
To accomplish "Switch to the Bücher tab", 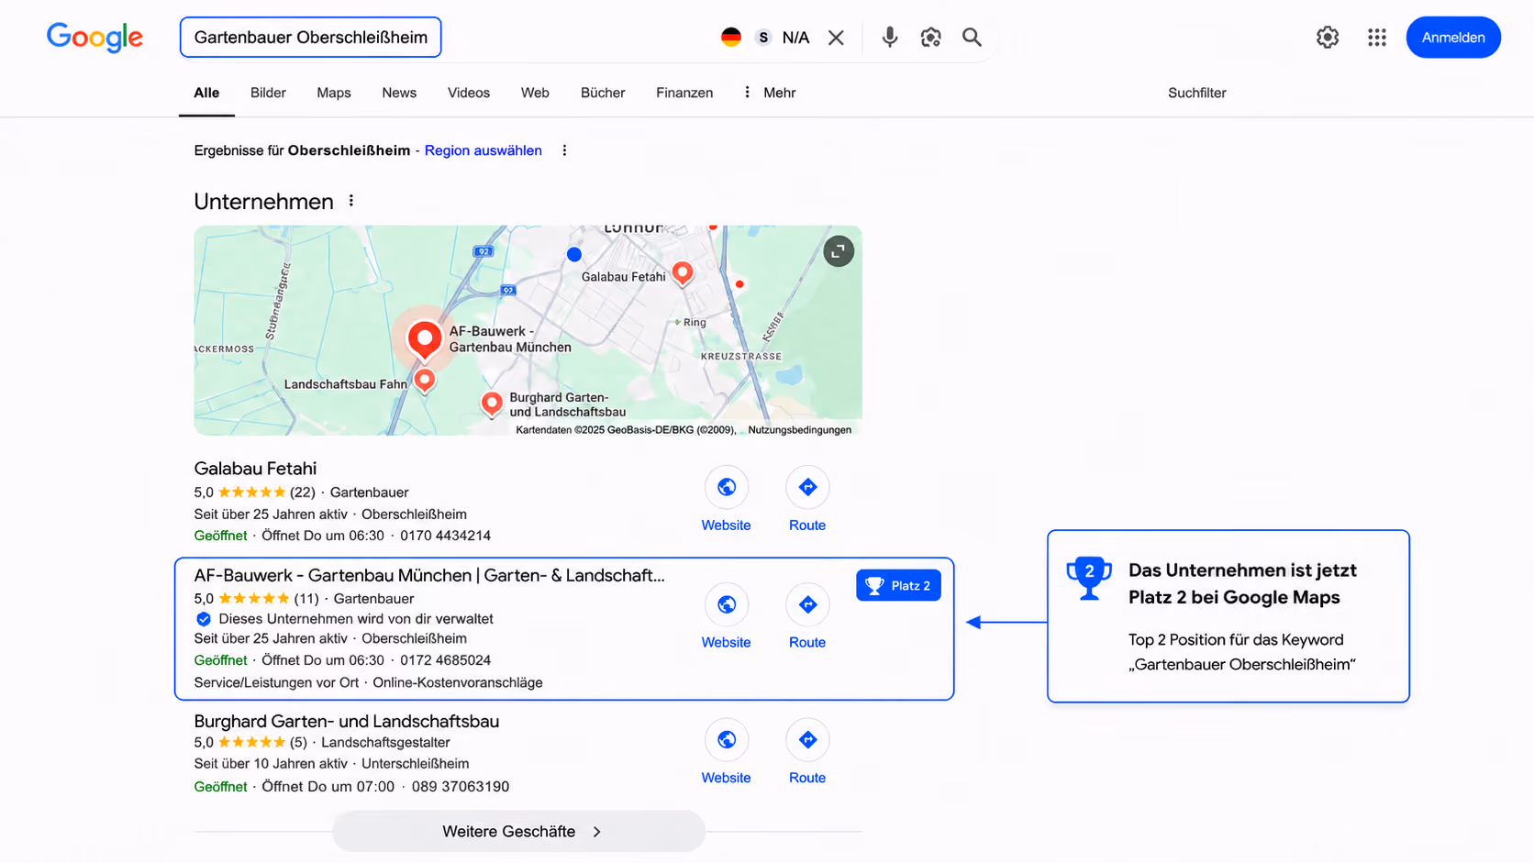I will tap(603, 93).
